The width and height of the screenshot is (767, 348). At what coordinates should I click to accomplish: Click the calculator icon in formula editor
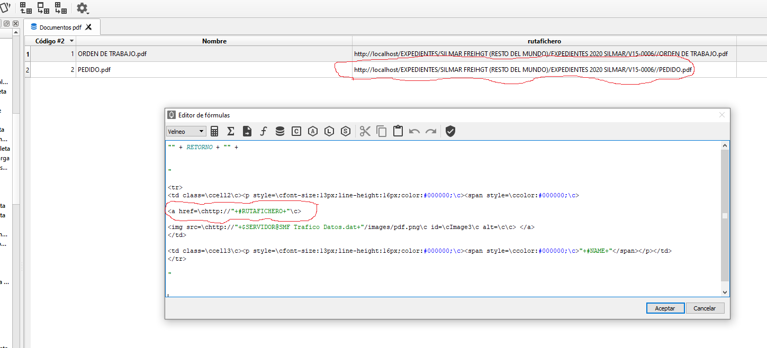click(214, 131)
